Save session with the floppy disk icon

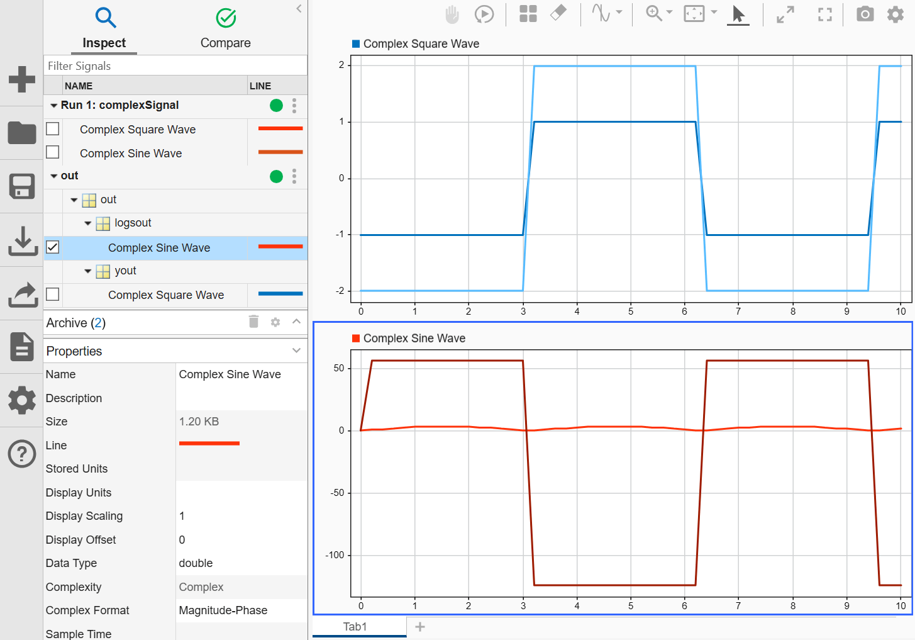tap(22, 186)
